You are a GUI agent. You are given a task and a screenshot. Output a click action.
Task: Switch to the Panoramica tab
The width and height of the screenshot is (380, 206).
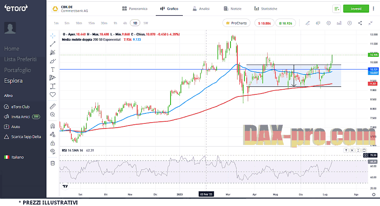click(135, 9)
